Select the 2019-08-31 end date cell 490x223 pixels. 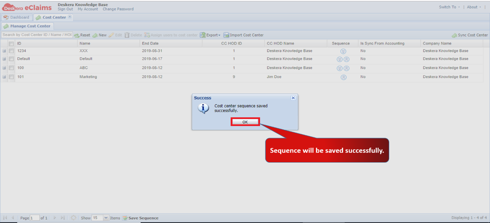tap(152, 51)
